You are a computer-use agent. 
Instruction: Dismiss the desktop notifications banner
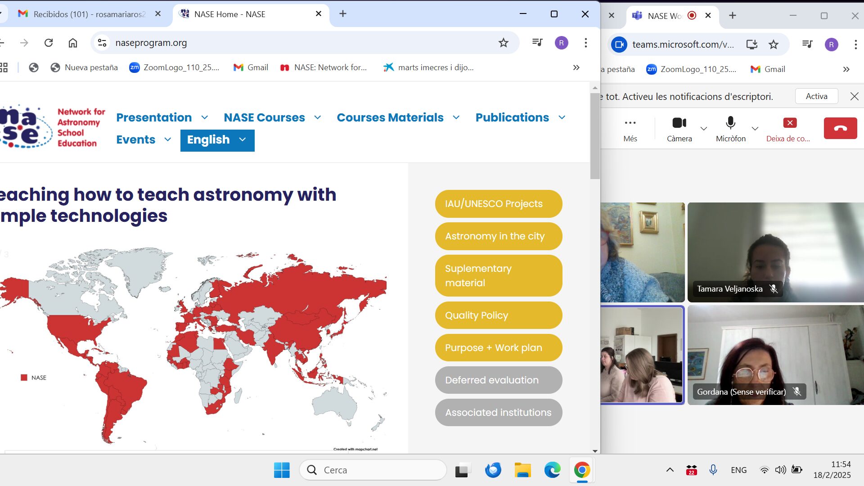(x=854, y=96)
